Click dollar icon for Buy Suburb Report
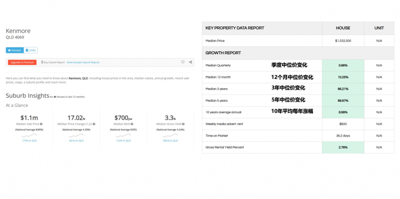 click(x=42, y=62)
